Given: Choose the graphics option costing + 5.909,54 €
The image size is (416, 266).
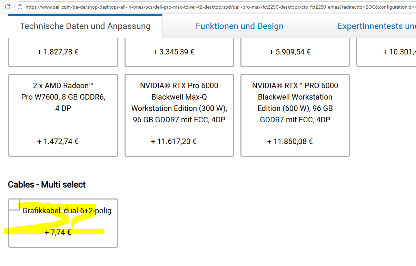Looking at the screenshot, I should coord(295,52).
